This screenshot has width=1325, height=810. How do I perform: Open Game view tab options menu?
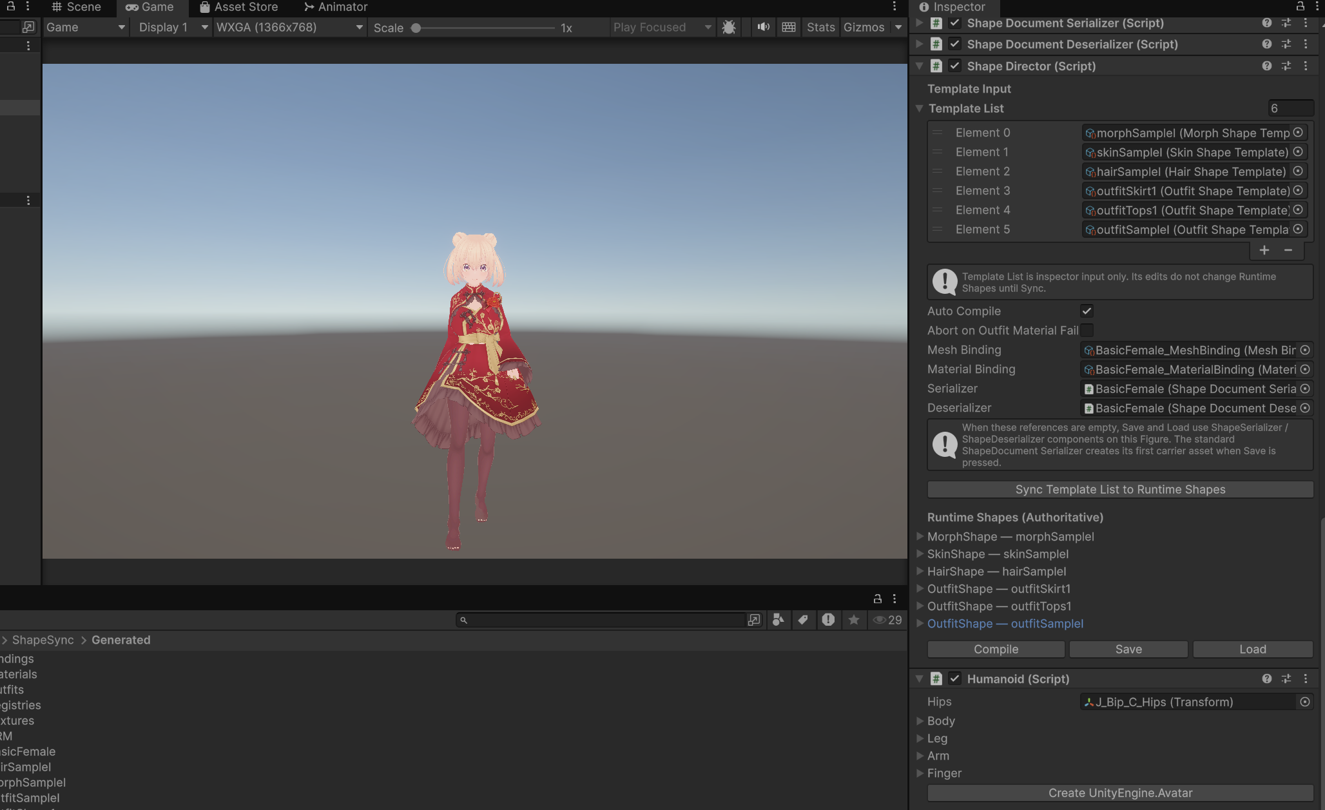pyautogui.click(x=895, y=6)
